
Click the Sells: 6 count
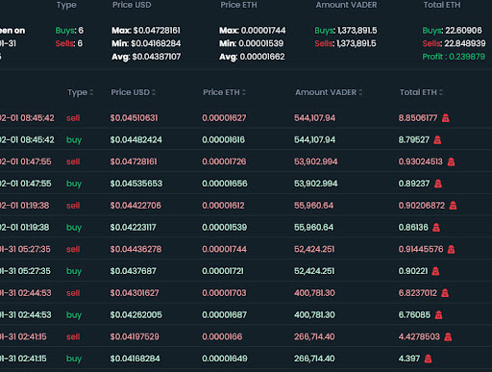tap(69, 43)
